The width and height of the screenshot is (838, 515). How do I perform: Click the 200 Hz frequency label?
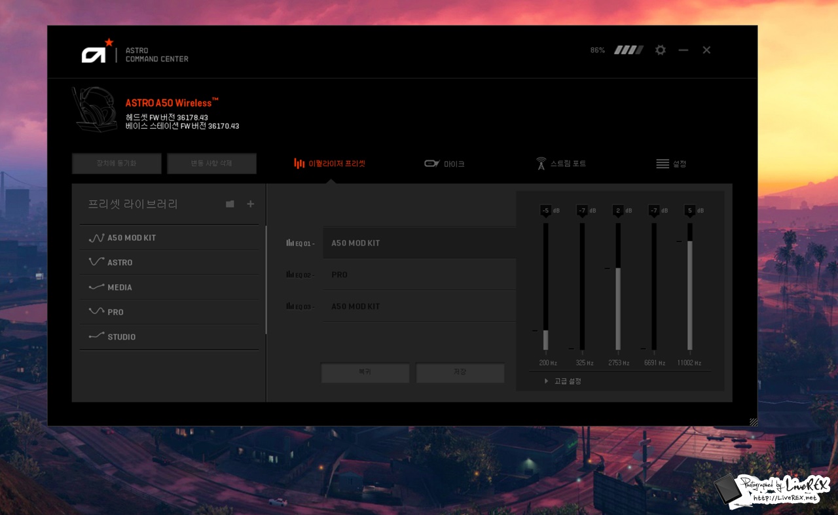click(x=548, y=363)
